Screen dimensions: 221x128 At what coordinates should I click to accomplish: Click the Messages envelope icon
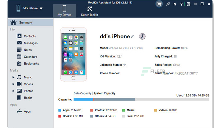(19, 43)
